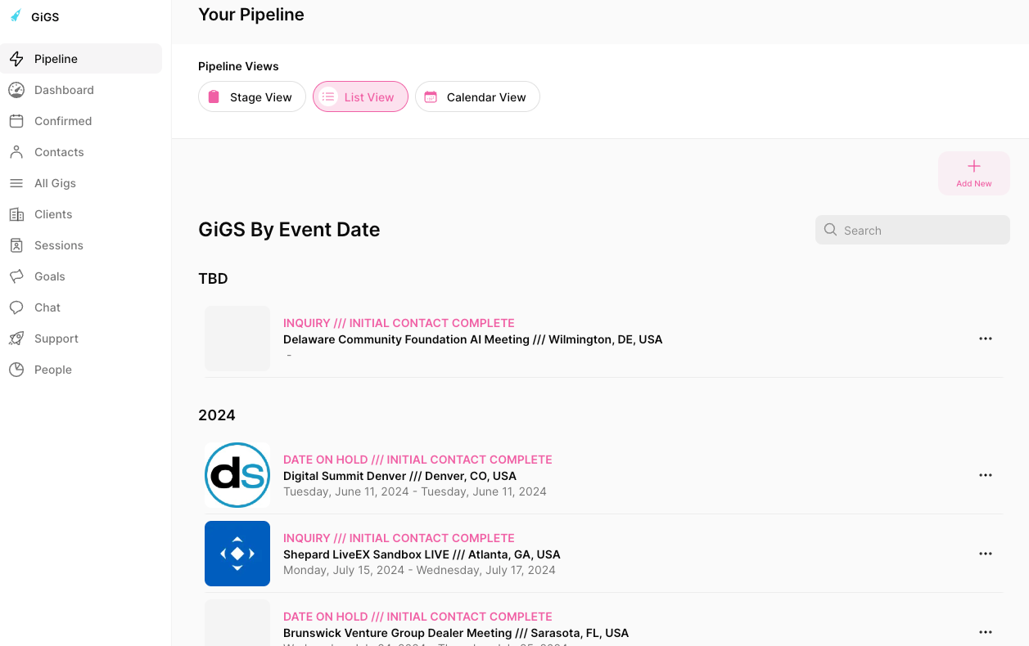Switch to Calendar View

[477, 96]
